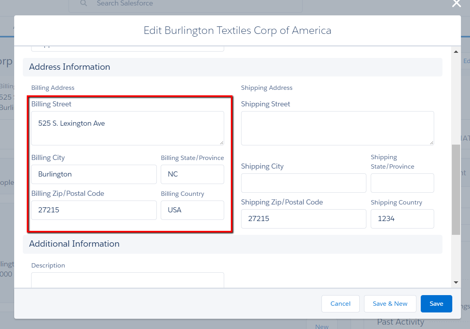Grab the Shipping Street textarea resize handle
Image resolution: width=470 pixels, height=329 pixels.
tap(431, 143)
